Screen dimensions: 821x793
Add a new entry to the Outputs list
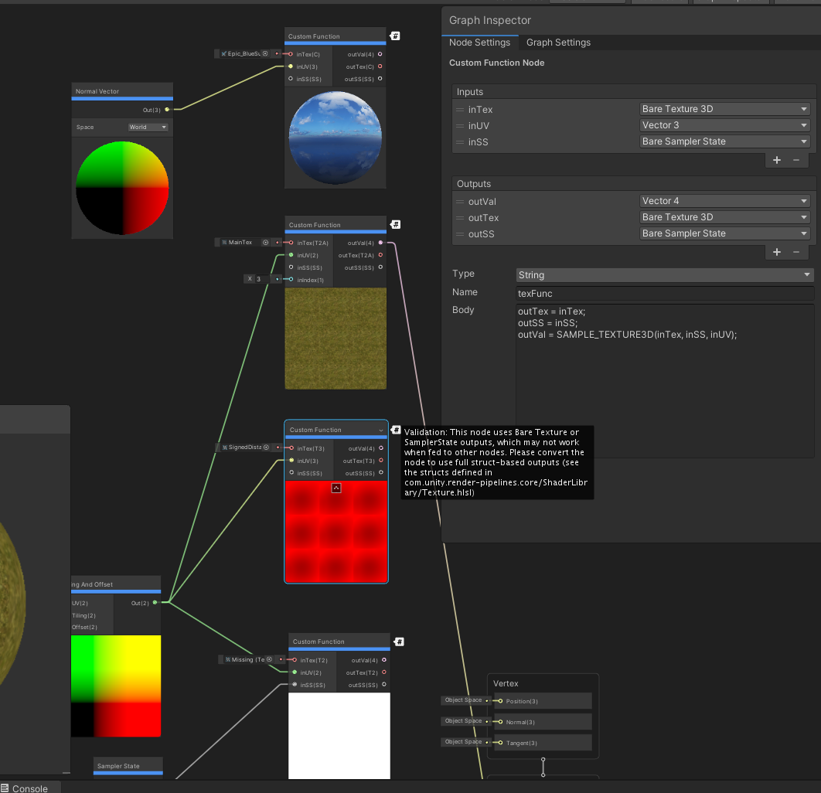tap(777, 252)
